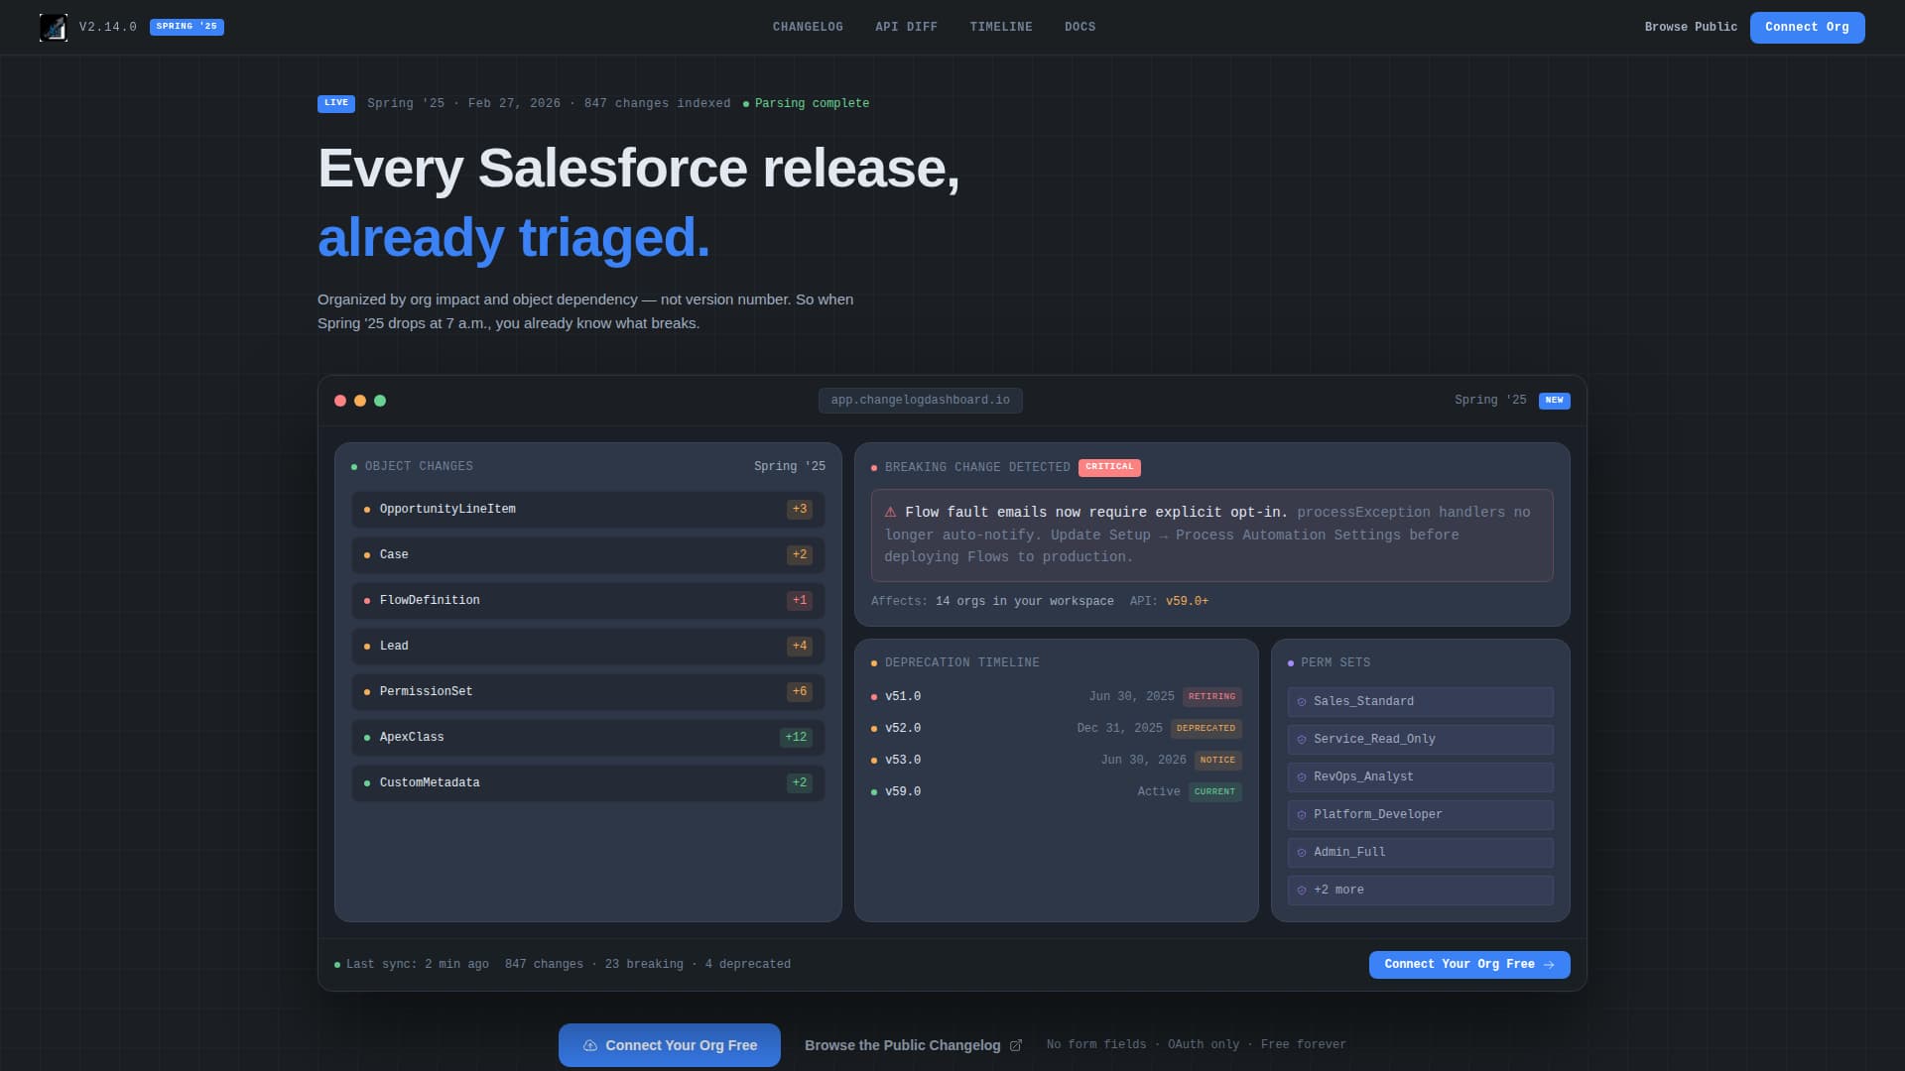Click the red window dot in mockup
The image size is (1905, 1071).
[340, 401]
